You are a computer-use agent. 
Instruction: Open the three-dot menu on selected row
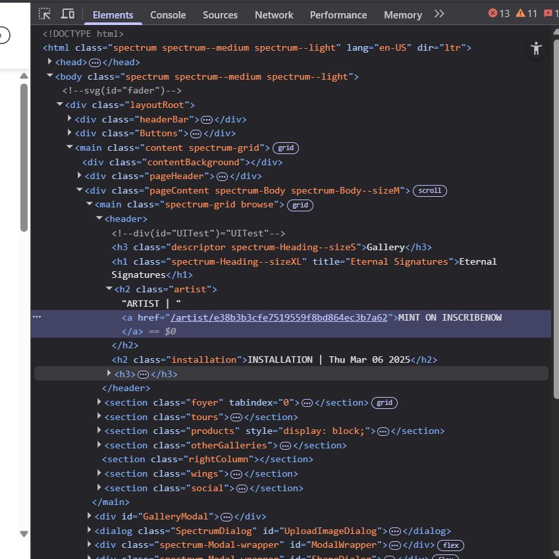click(x=37, y=317)
